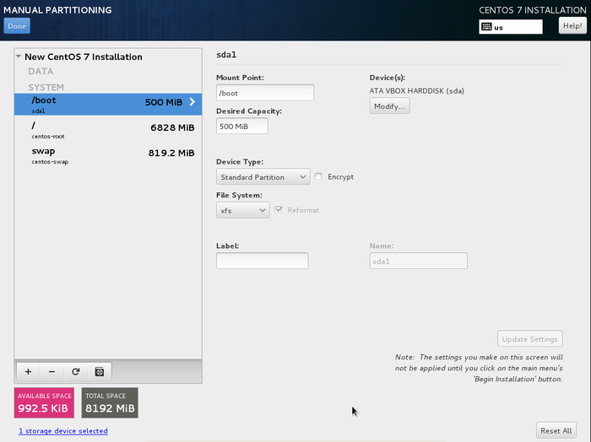Click the chevron arrow on /boot row
This screenshot has width=591, height=442.
pos(192,102)
